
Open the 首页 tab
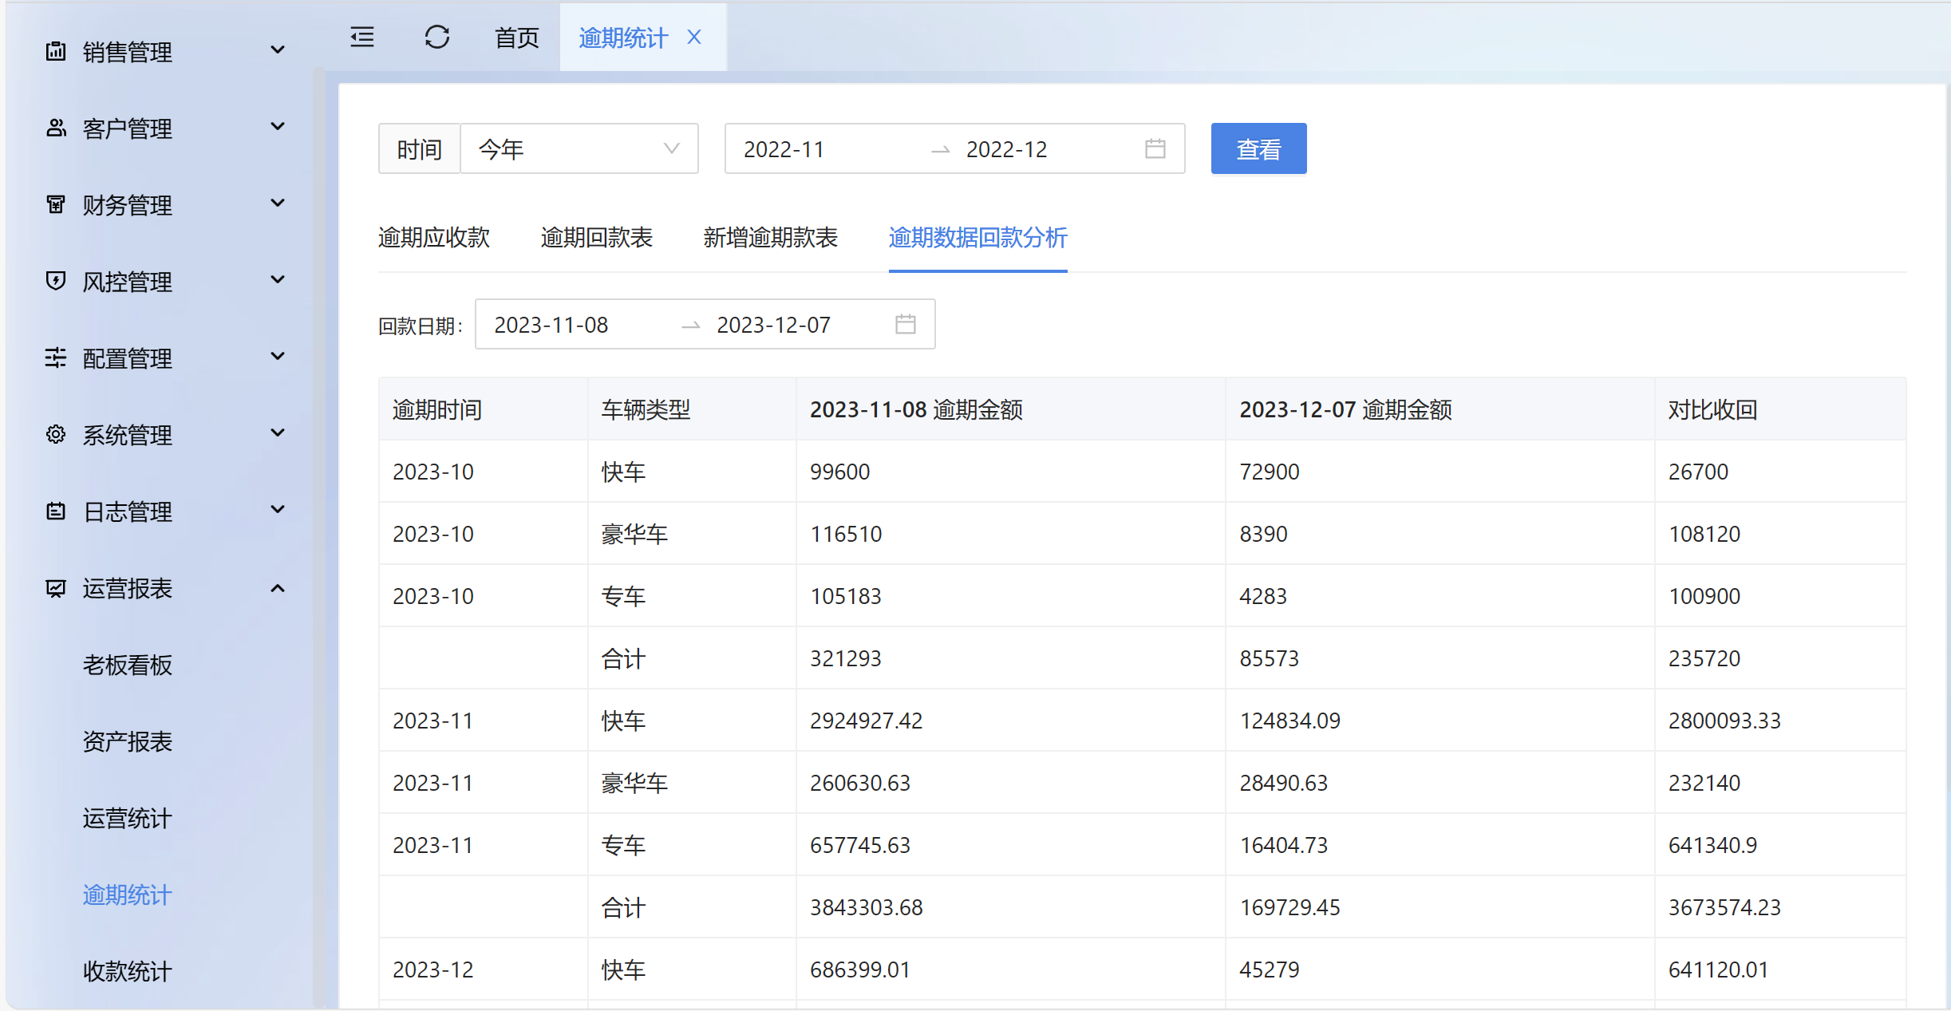tap(516, 38)
